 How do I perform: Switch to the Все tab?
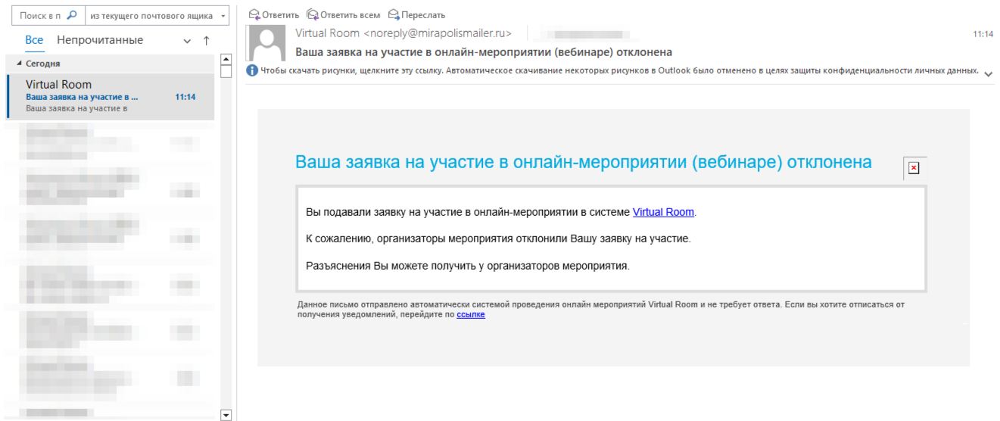34,40
